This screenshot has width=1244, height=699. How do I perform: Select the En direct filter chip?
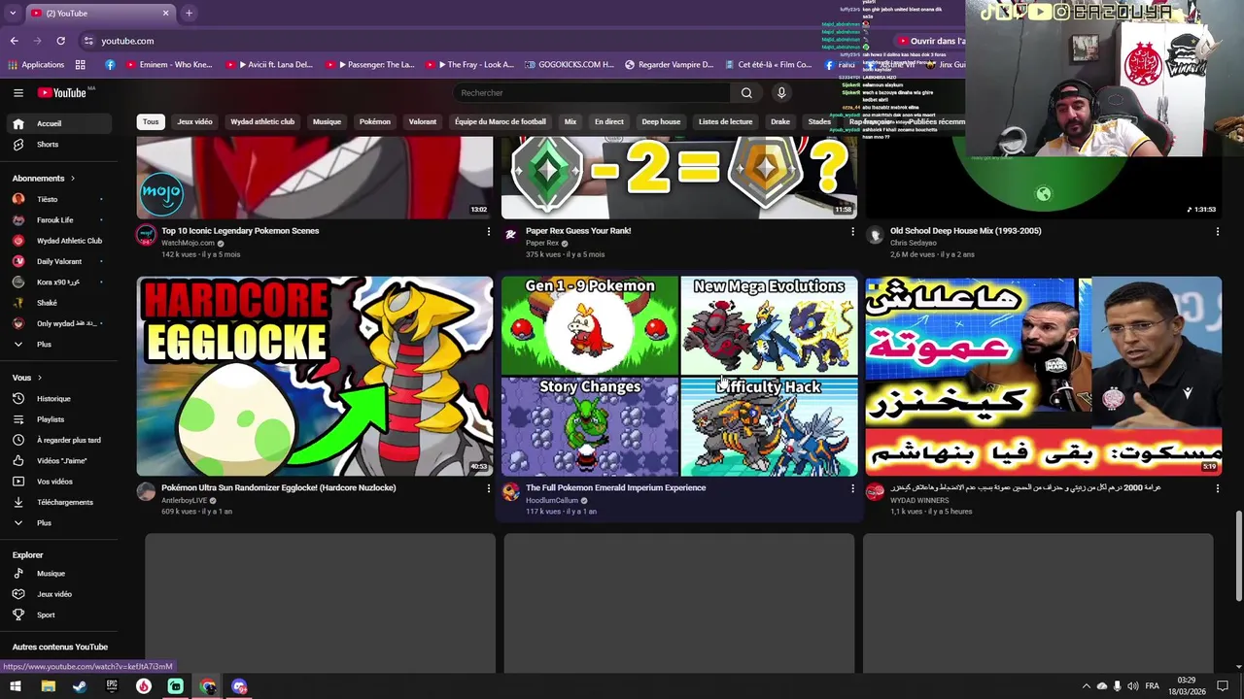[x=609, y=122]
